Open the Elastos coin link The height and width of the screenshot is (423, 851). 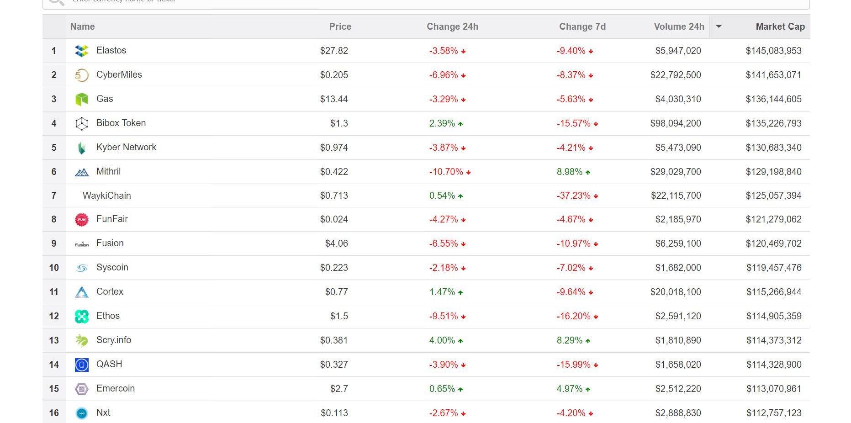pyautogui.click(x=111, y=50)
